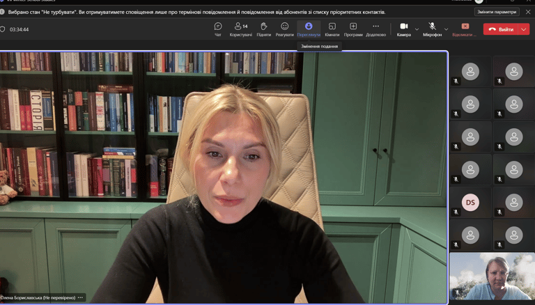This screenshot has height=305, width=535.
Task: Open the apps panel (Програми)
Action: pyautogui.click(x=353, y=29)
